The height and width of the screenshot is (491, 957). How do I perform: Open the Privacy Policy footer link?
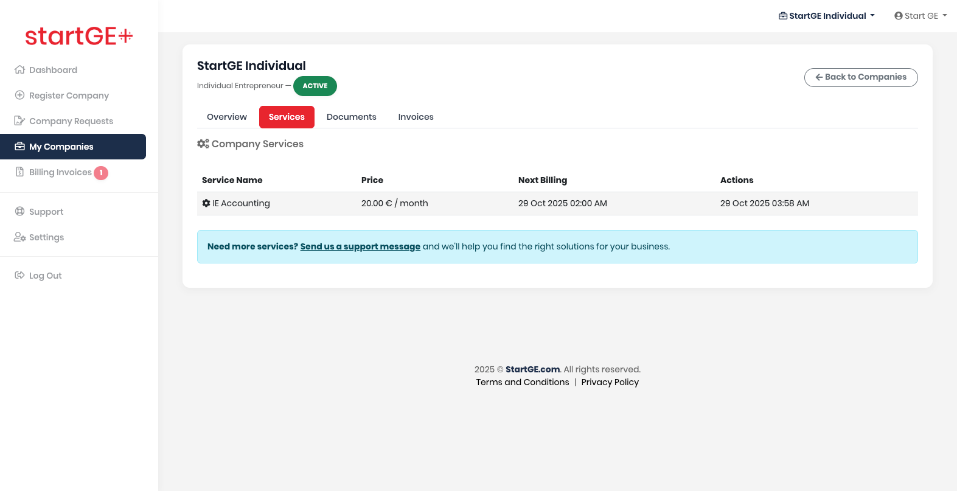pyautogui.click(x=610, y=382)
